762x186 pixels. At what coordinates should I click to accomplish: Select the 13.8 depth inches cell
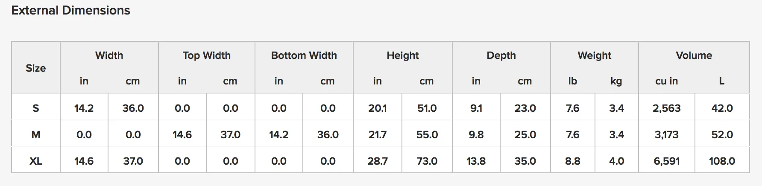point(476,161)
